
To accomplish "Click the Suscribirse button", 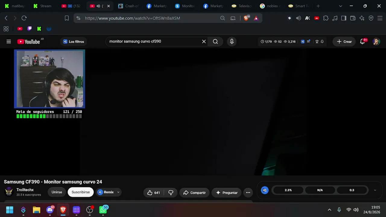I will [81, 192].
